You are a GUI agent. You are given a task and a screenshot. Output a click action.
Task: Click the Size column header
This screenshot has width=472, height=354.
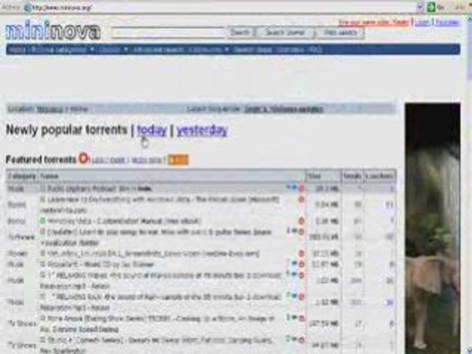[x=324, y=176]
